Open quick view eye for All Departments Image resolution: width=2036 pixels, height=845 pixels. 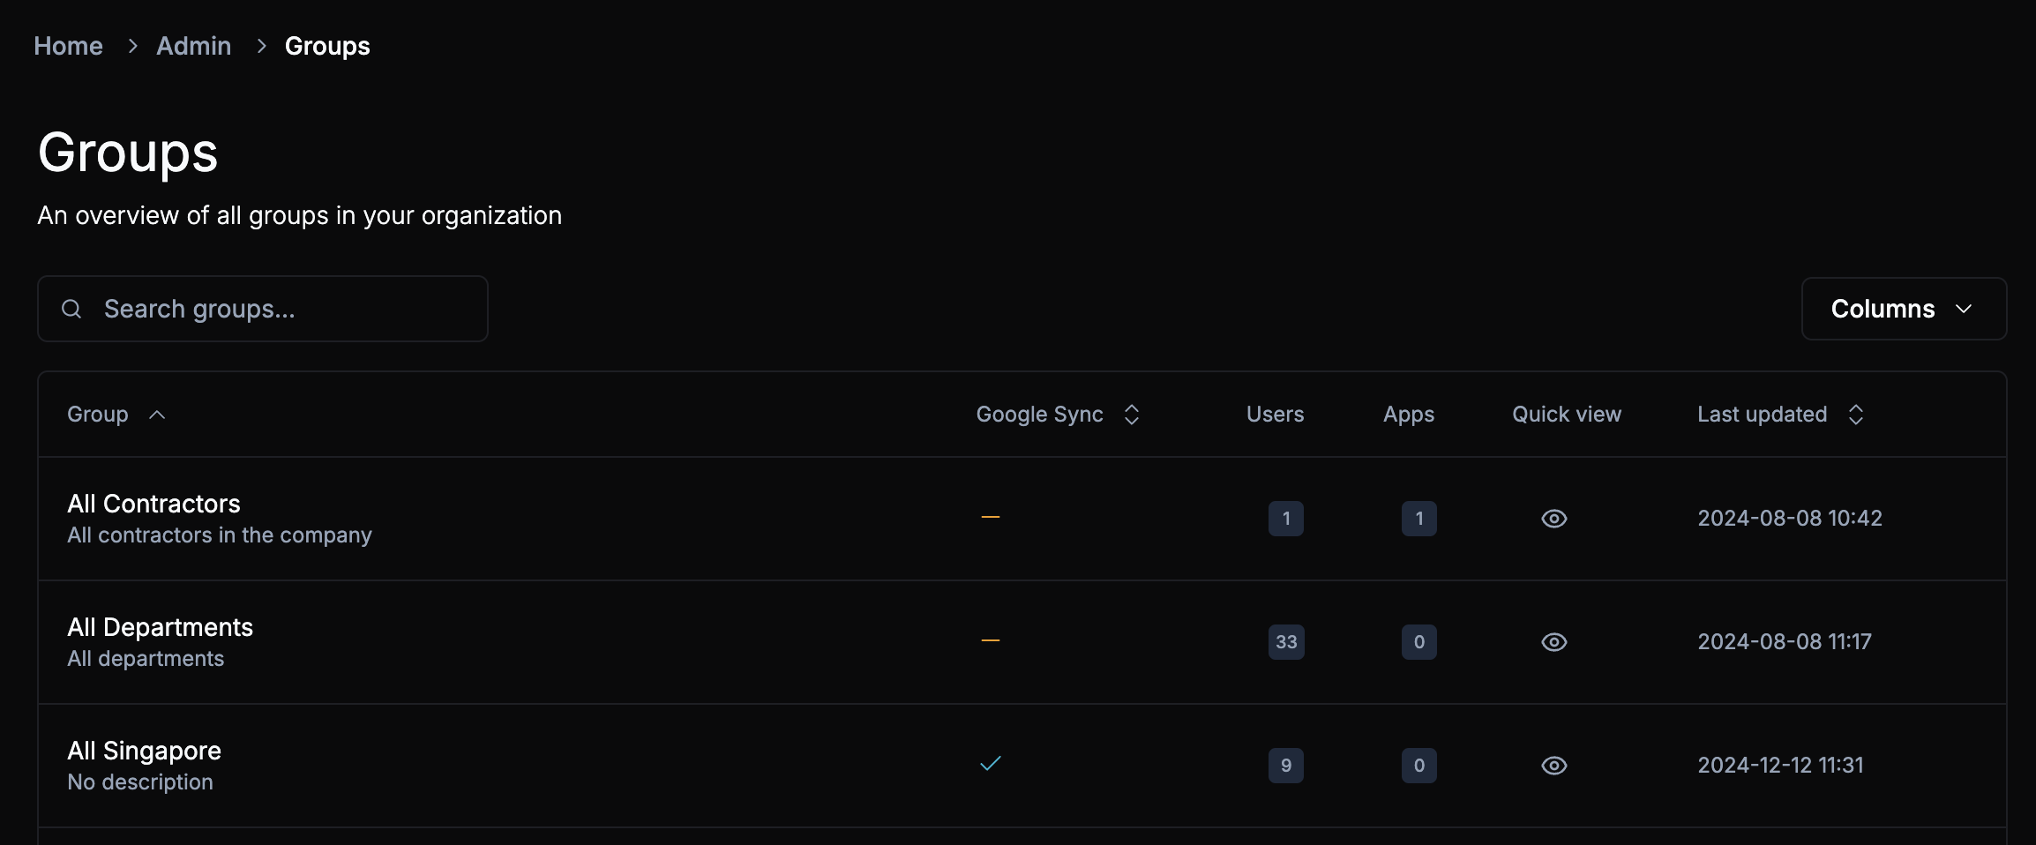tap(1553, 642)
